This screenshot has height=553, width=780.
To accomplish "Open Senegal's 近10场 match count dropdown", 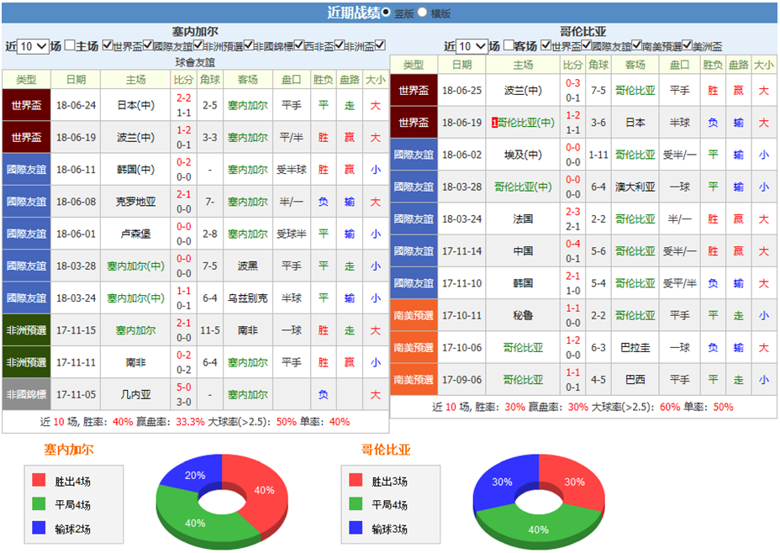I will click(33, 46).
